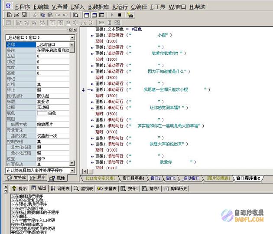Switch to the 程序 tab in the left panel
Screen dimensions: 273x234
pyautogui.click(x=38, y=178)
